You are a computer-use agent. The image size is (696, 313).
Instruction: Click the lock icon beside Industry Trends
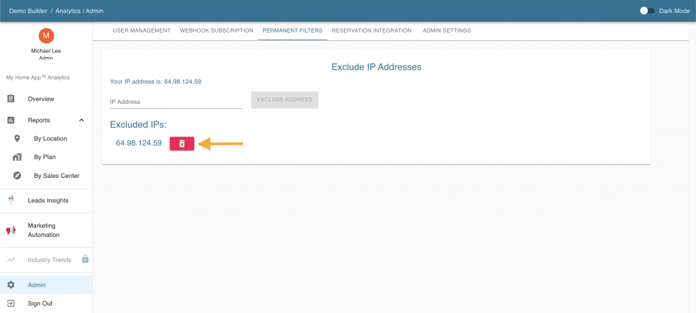point(85,259)
